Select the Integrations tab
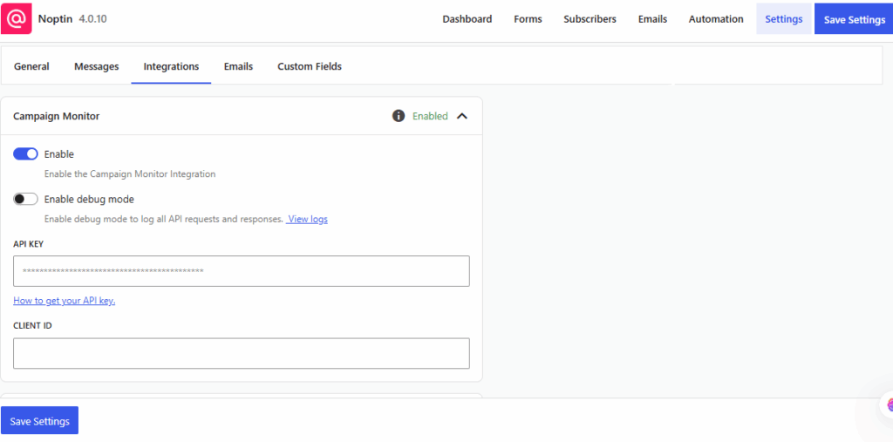 click(x=172, y=66)
